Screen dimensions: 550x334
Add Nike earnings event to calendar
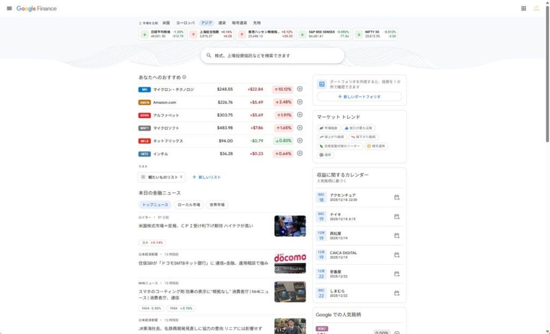coord(397,216)
